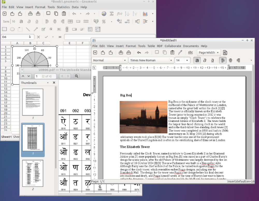
Task: Click Redo arrow in AbiWord toolbar
Action: coord(147,53)
